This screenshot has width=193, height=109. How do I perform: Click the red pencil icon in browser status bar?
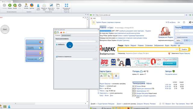tap(128, 108)
